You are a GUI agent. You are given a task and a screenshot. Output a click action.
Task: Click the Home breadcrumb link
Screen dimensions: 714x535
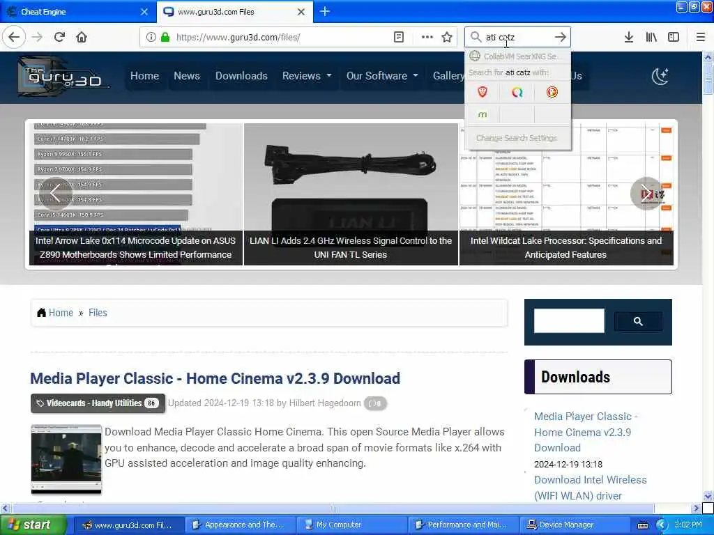61,313
